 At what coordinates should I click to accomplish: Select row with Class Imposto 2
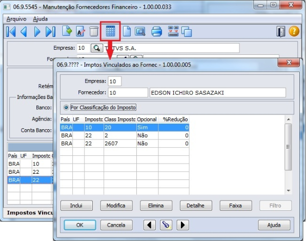tap(125, 135)
